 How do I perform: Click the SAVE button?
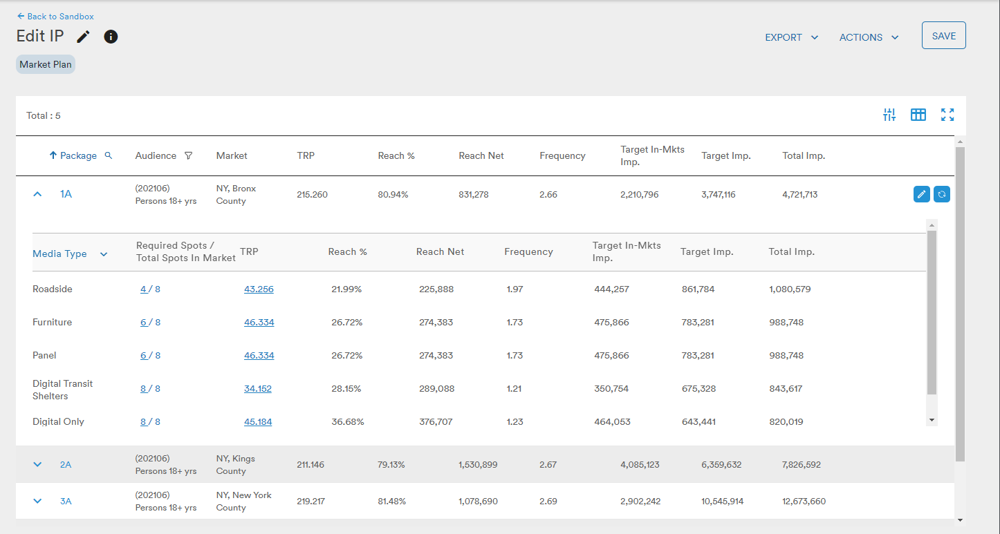click(944, 36)
